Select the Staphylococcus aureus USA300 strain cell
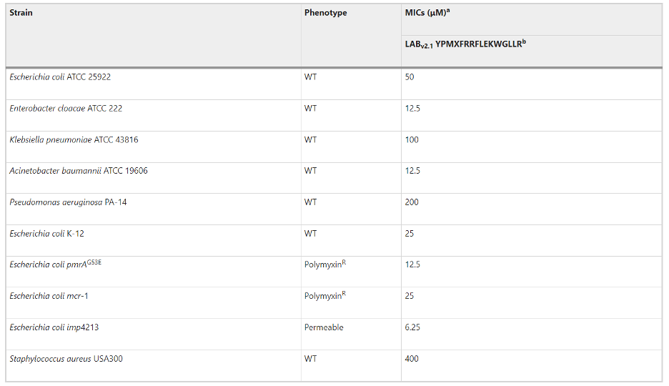 (x=66, y=359)
